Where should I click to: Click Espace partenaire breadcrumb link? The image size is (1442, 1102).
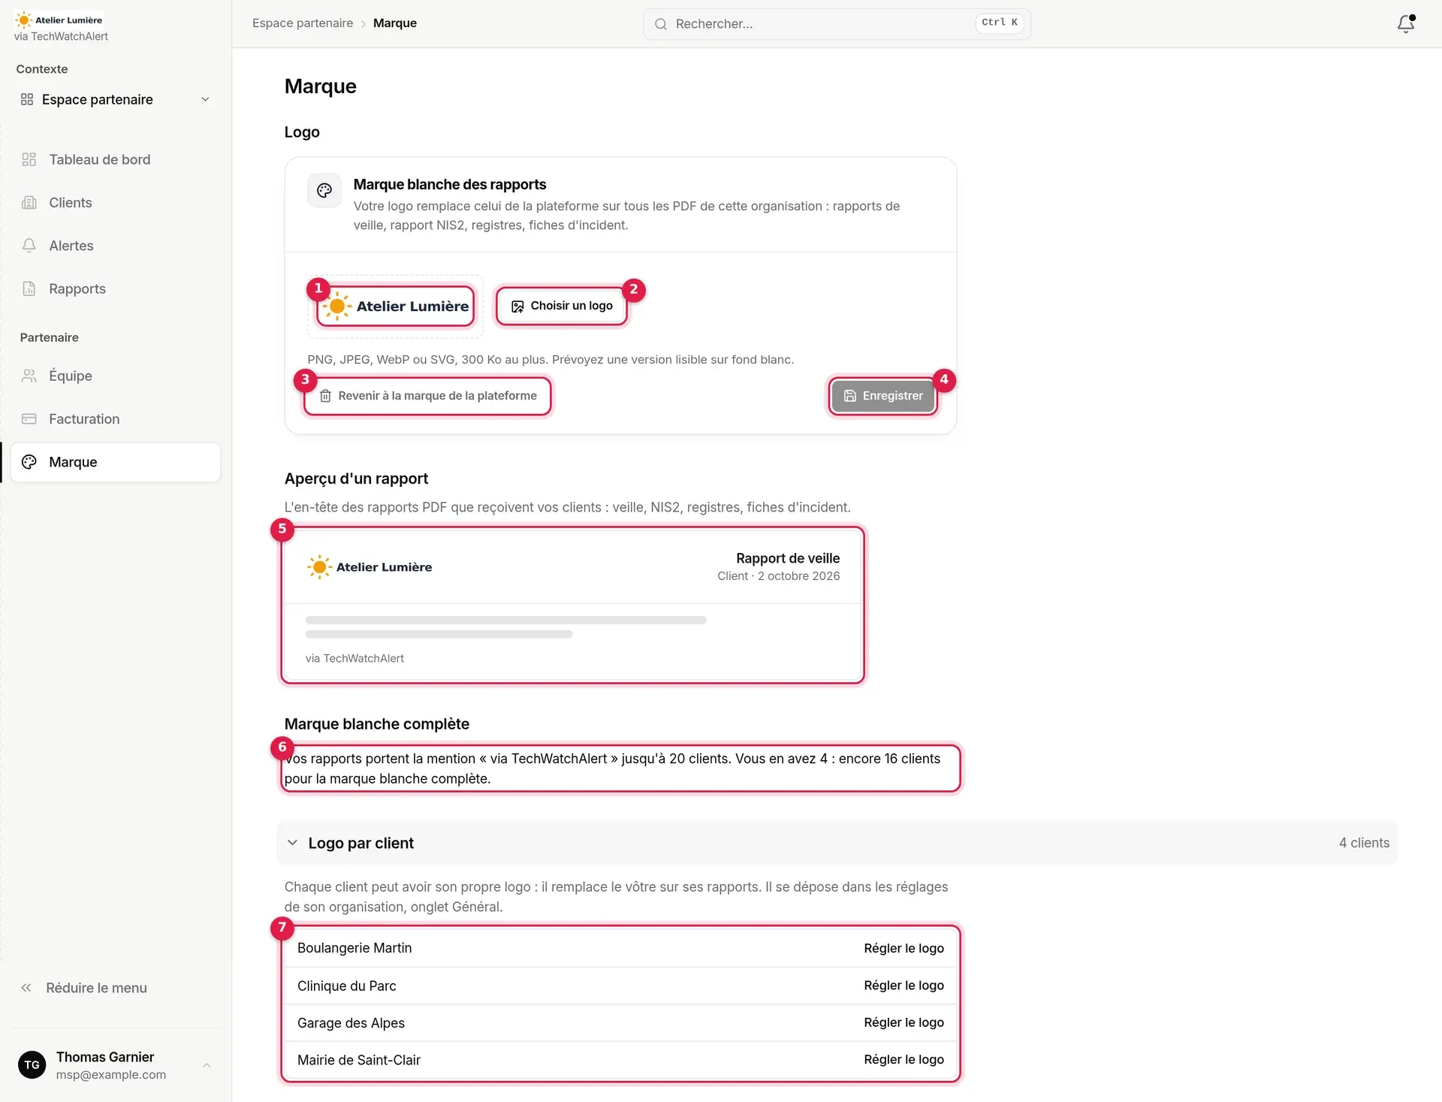coord(303,23)
